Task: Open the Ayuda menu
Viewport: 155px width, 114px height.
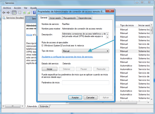Action: (x=33, y=8)
